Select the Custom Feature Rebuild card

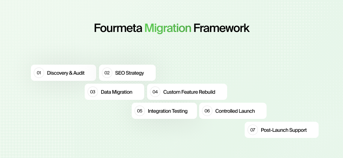tap(187, 92)
